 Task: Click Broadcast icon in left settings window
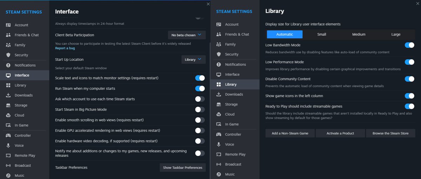8,165
